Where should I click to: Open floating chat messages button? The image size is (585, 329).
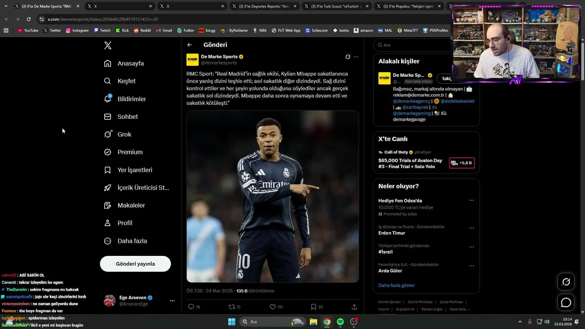click(x=566, y=302)
